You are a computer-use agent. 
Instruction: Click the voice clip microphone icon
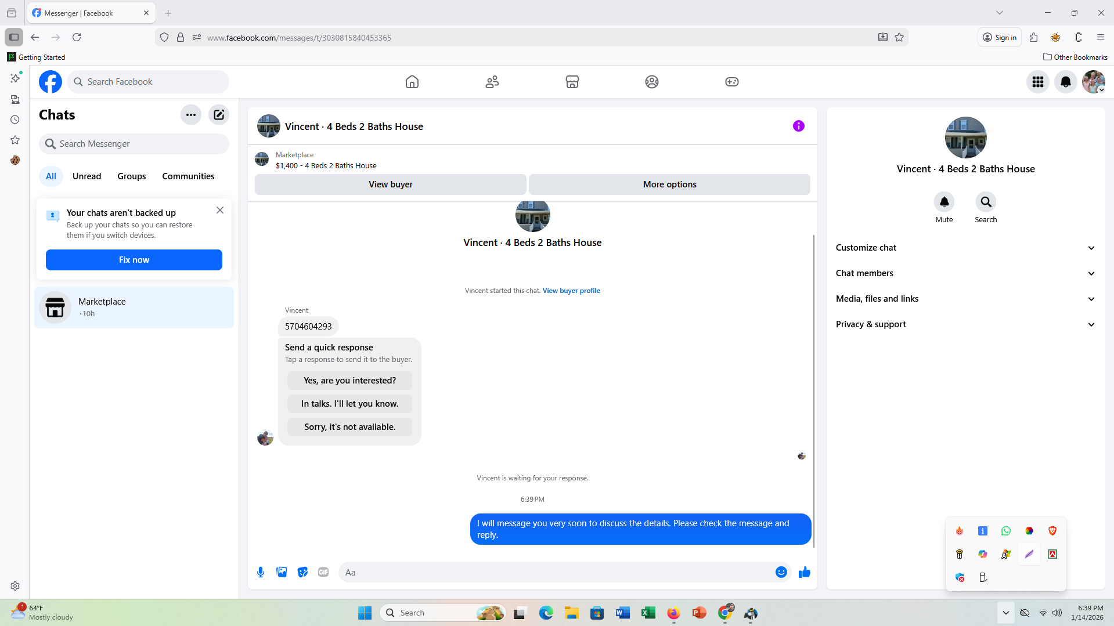pos(261,572)
